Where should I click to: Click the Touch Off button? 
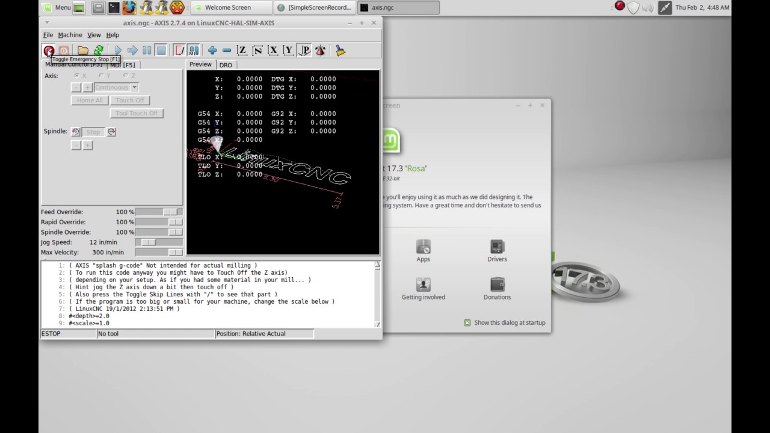[x=130, y=100]
